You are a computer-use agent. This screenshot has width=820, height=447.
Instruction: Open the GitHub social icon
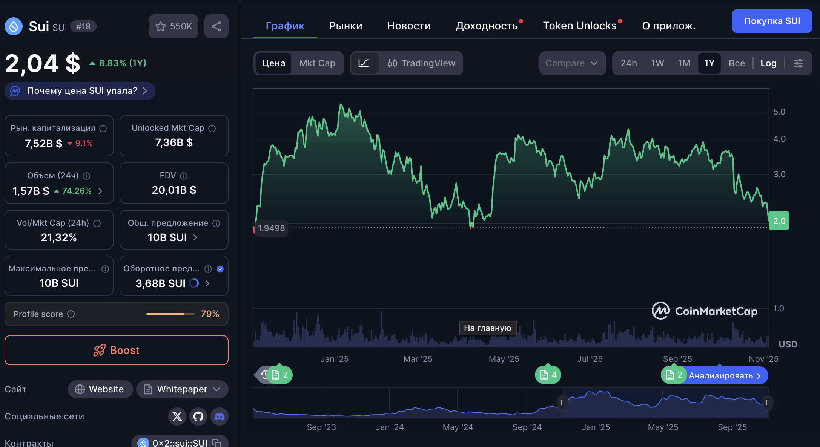[x=198, y=416]
